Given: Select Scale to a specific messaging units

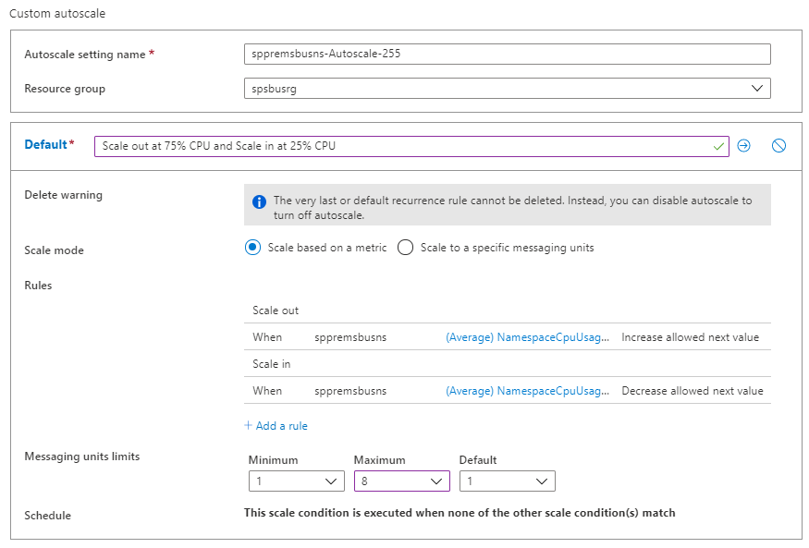Looking at the screenshot, I should click(405, 248).
